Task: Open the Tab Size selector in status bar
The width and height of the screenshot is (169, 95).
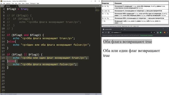Action: pos(87,94)
